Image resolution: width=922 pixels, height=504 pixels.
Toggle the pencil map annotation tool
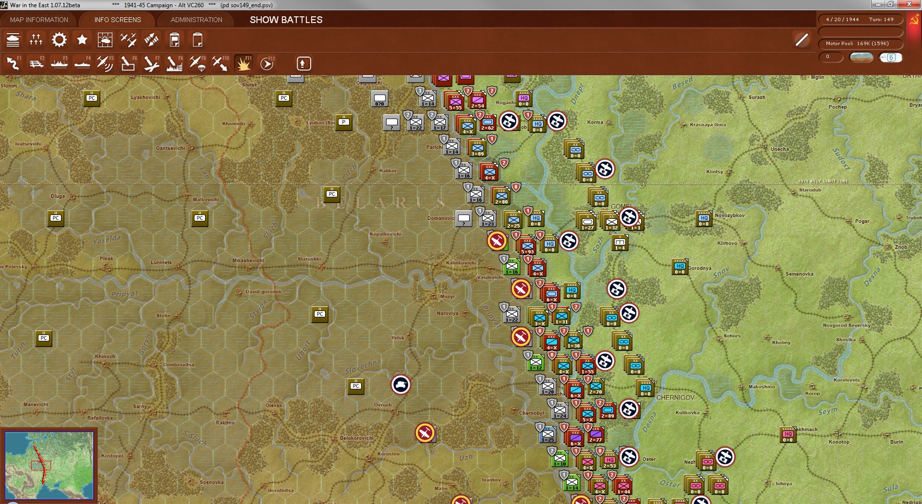(801, 40)
